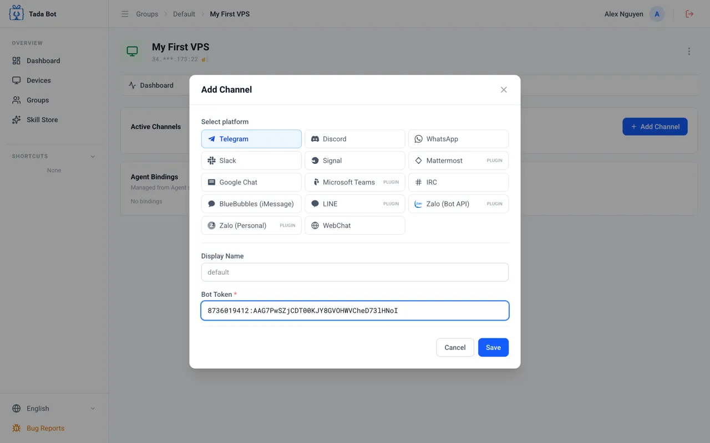This screenshot has width=710, height=443.
Task: Pick Google Chat platform
Action: (x=251, y=182)
